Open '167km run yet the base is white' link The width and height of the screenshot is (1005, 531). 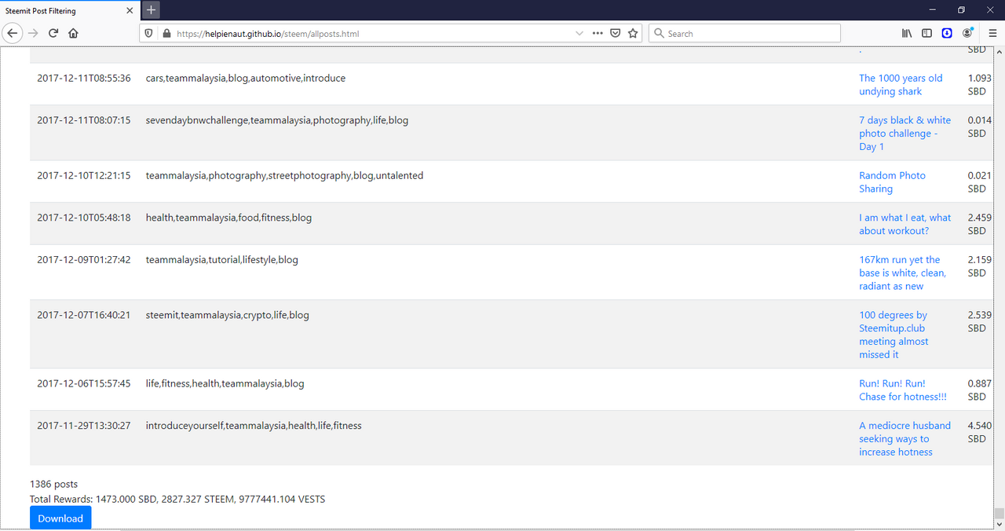click(902, 273)
